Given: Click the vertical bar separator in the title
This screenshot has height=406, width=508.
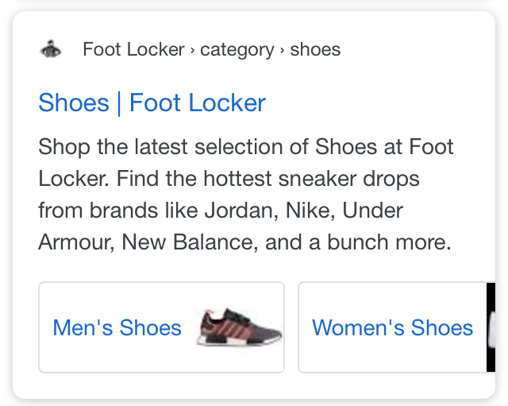Looking at the screenshot, I should [x=119, y=103].
